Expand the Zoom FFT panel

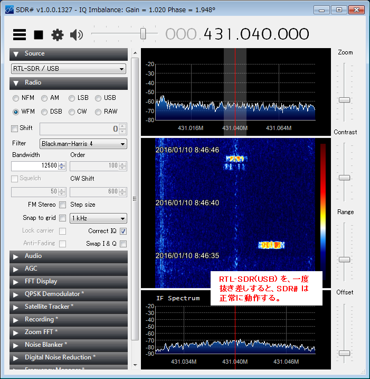tap(69, 332)
